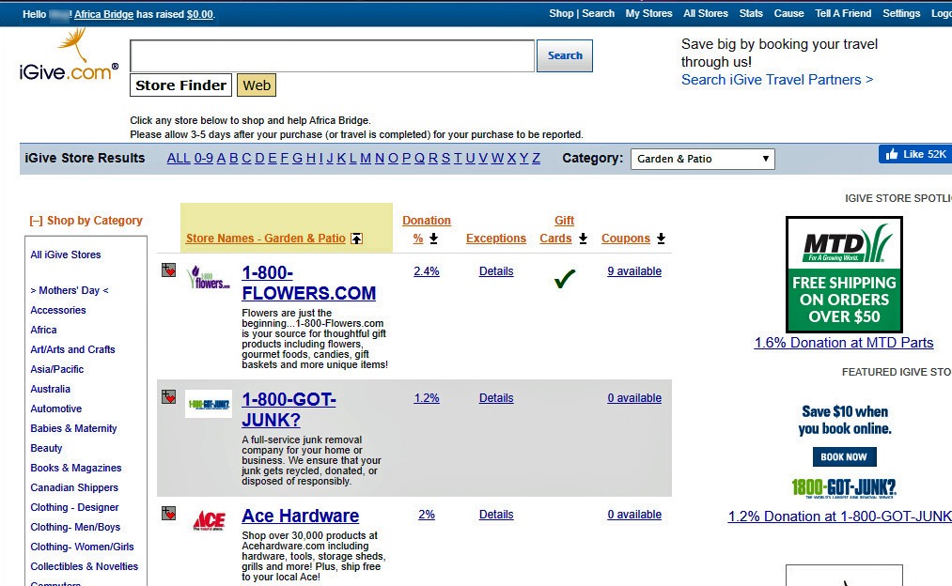View 0 available coupons for Ace Hardware

click(x=634, y=515)
